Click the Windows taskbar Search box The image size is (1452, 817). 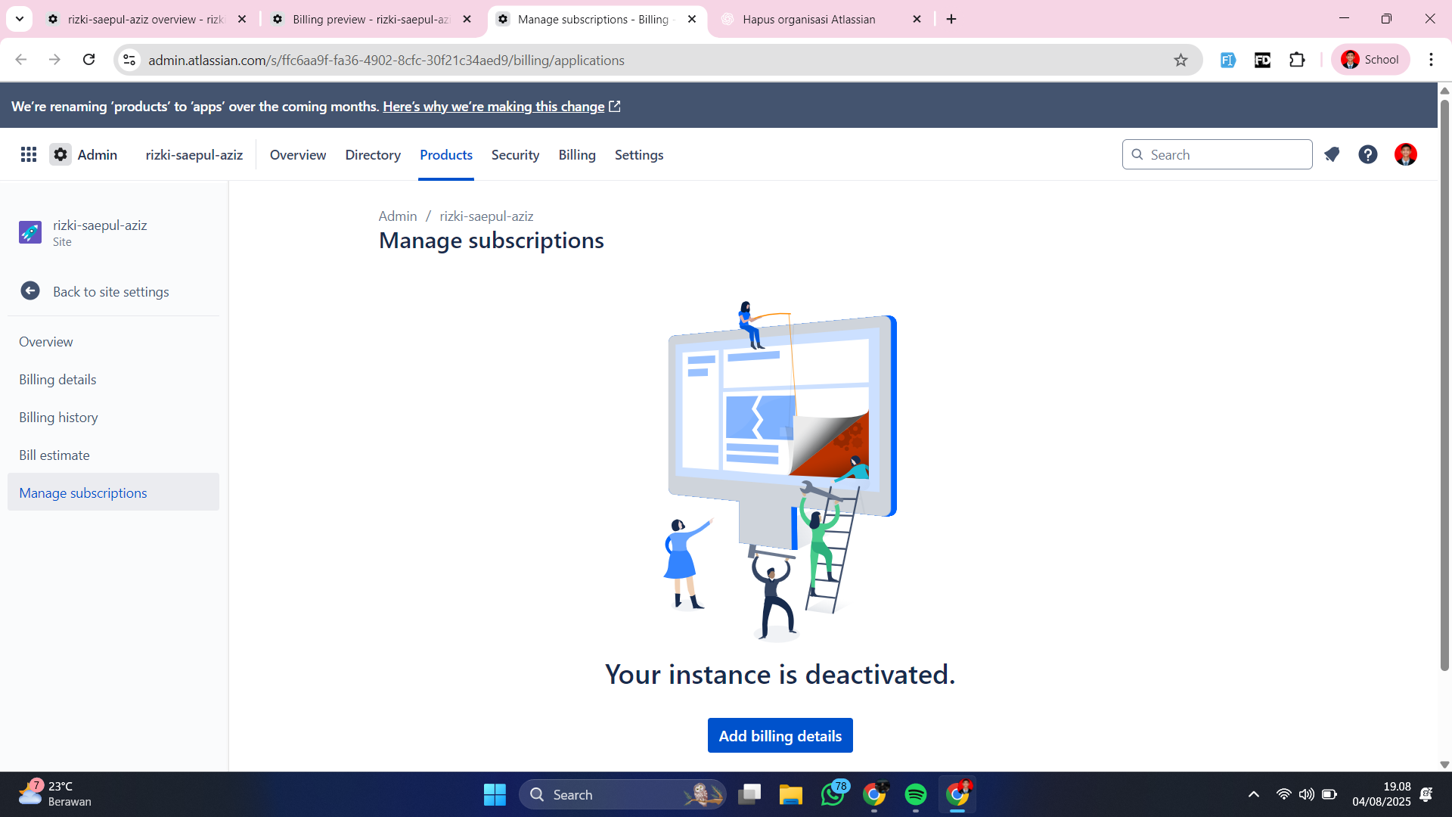coord(622,794)
